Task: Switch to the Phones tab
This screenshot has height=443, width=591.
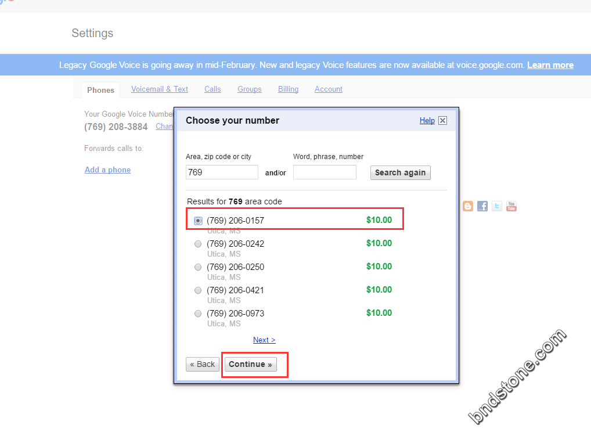Action: (x=100, y=90)
